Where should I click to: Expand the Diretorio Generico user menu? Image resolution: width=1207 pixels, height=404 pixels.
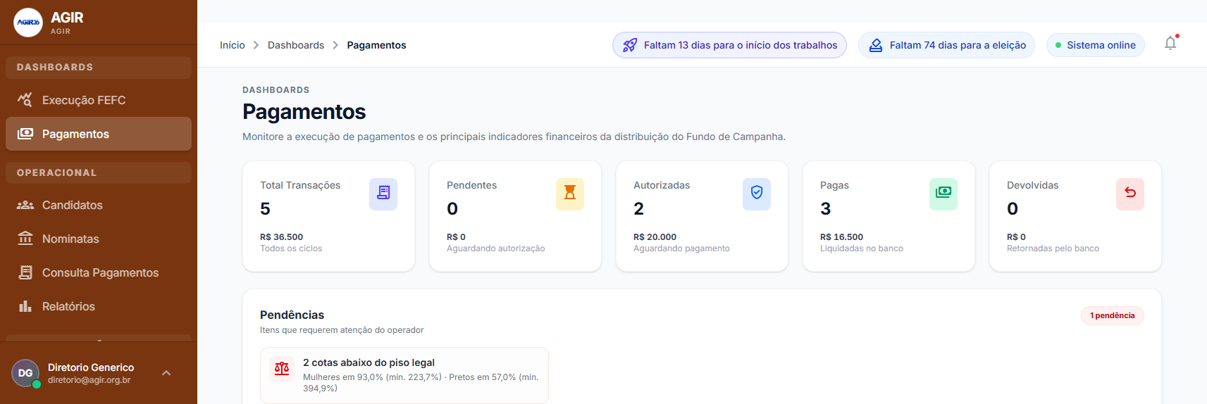click(x=166, y=373)
